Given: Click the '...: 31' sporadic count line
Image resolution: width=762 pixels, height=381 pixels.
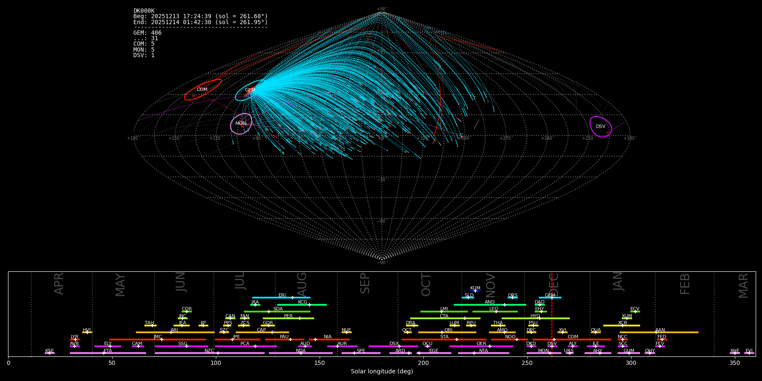Looking at the screenshot, I should click(146, 39).
